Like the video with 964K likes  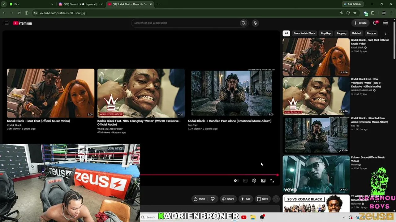point(199,199)
